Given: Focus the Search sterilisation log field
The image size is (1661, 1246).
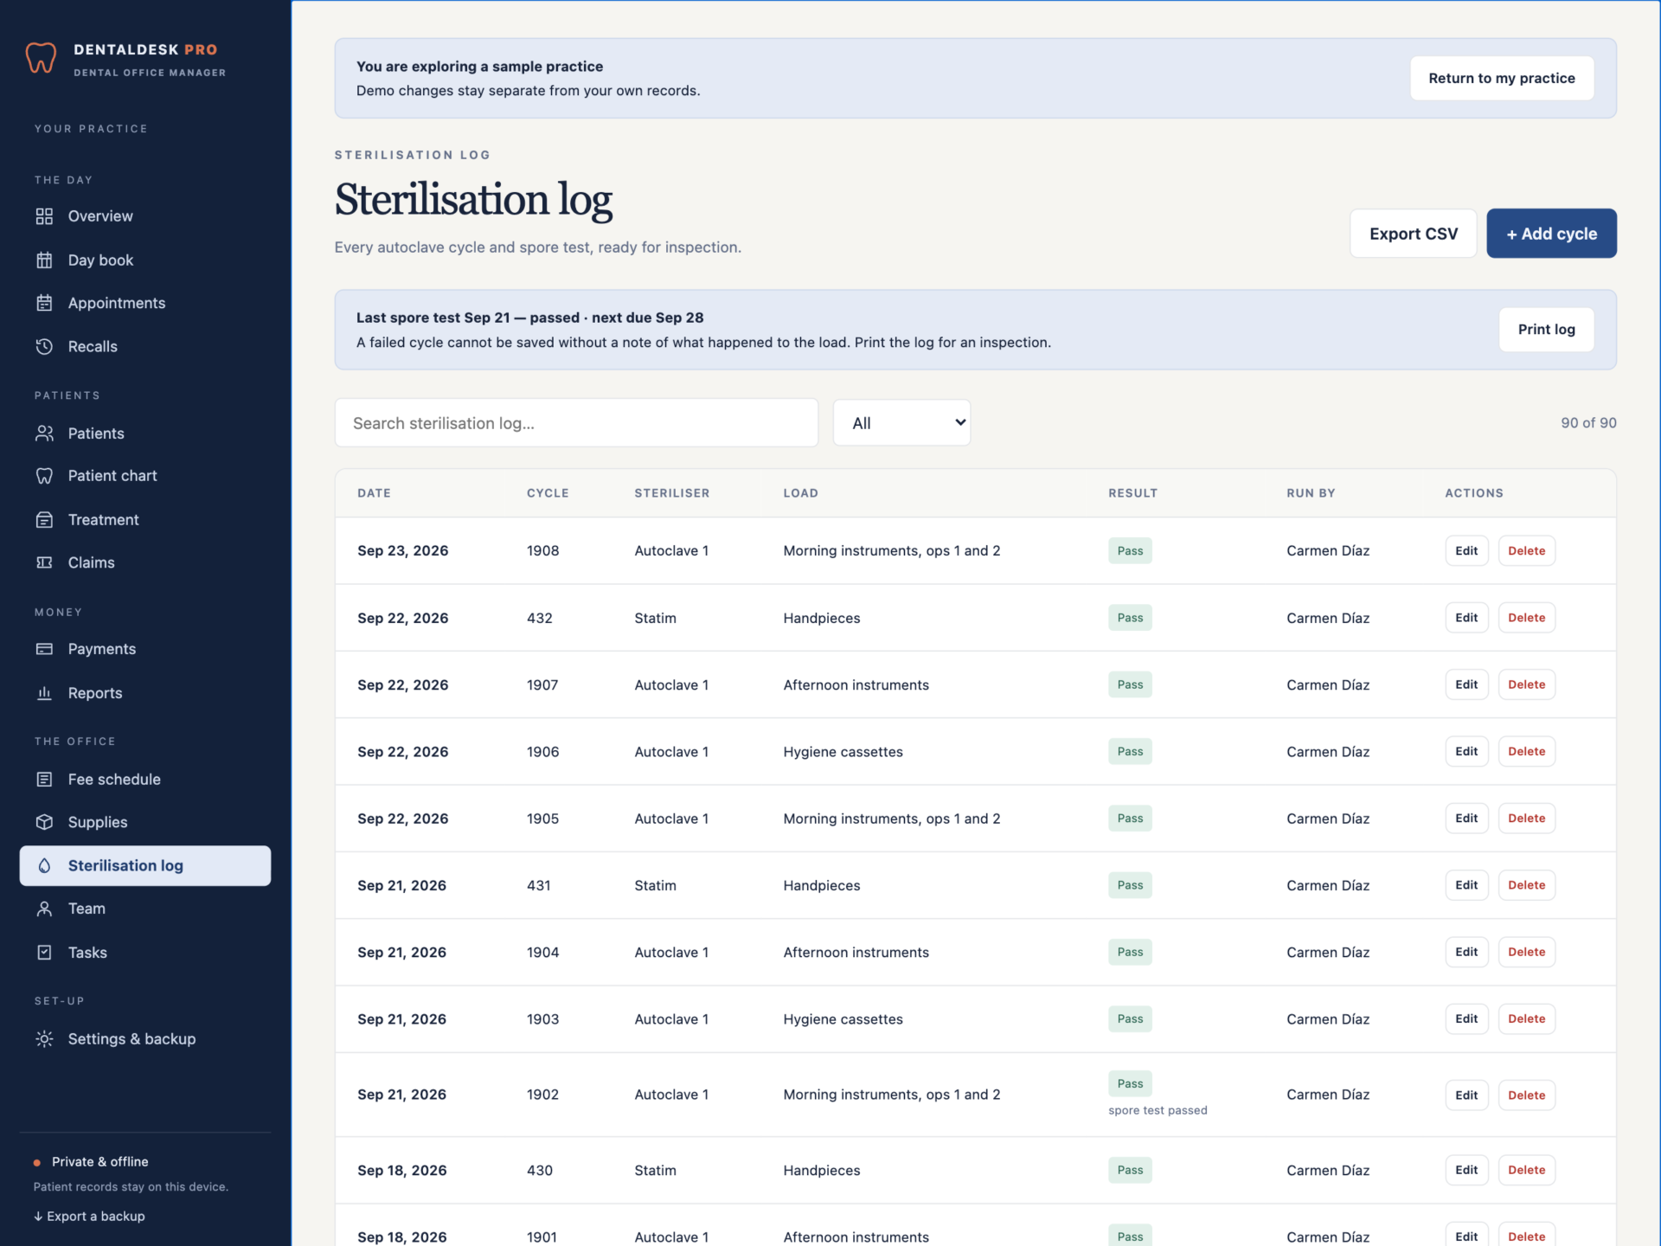Looking at the screenshot, I should pos(576,422).
